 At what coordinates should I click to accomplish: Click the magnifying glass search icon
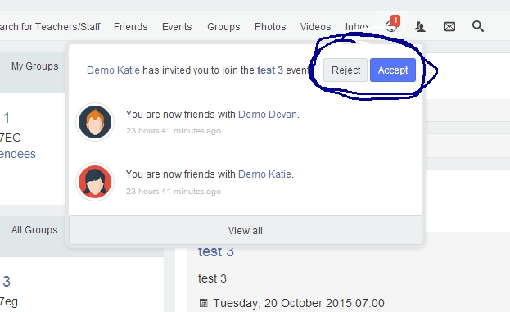click(478, 26)
